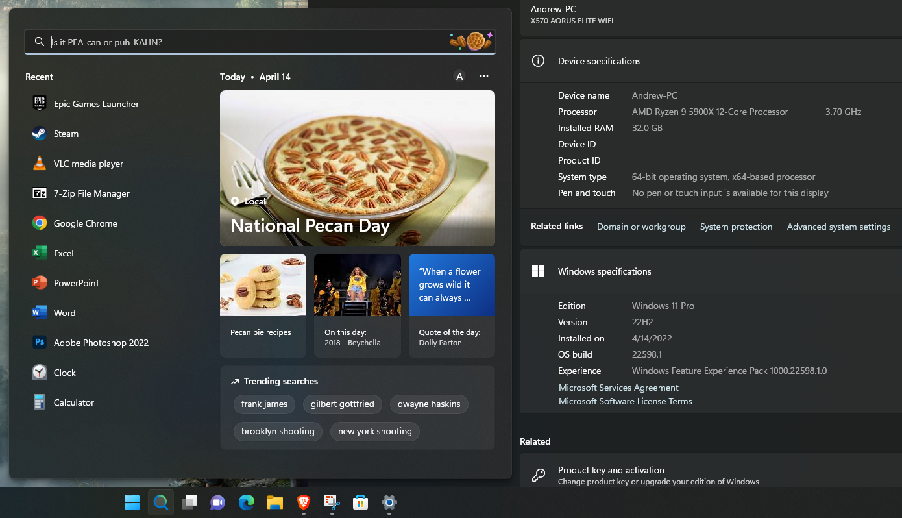Open the Chat icon on the taskbar
This screenshot has height=518, width=902.
pos(217,502)
